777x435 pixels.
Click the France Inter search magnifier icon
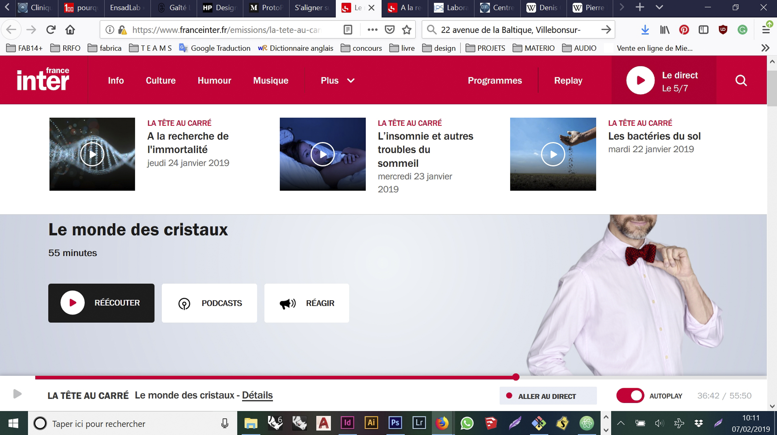pyautogui.click(x=741, y=80)
